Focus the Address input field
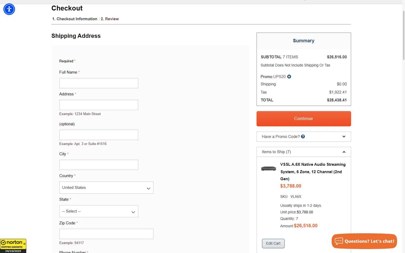405x253 pixels. (x=99, y=105)
